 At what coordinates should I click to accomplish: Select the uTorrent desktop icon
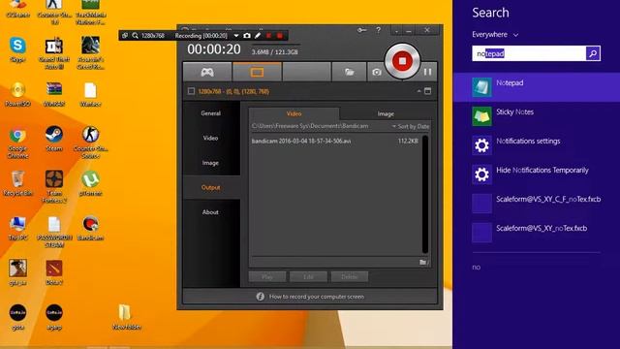point(90,183)
